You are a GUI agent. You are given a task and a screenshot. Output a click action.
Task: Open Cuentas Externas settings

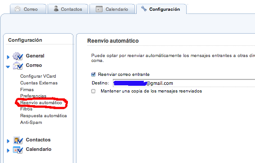[x=39, y=83]
